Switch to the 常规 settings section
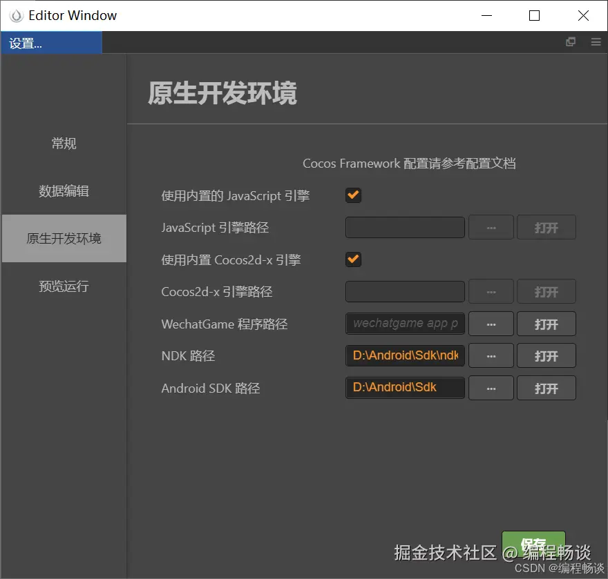This screenshot has height=579, width=608. click(x=64, y=144)
